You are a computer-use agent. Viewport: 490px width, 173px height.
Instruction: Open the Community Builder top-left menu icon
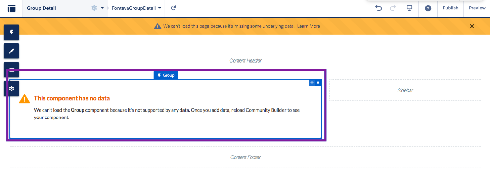tap(11, 8)
